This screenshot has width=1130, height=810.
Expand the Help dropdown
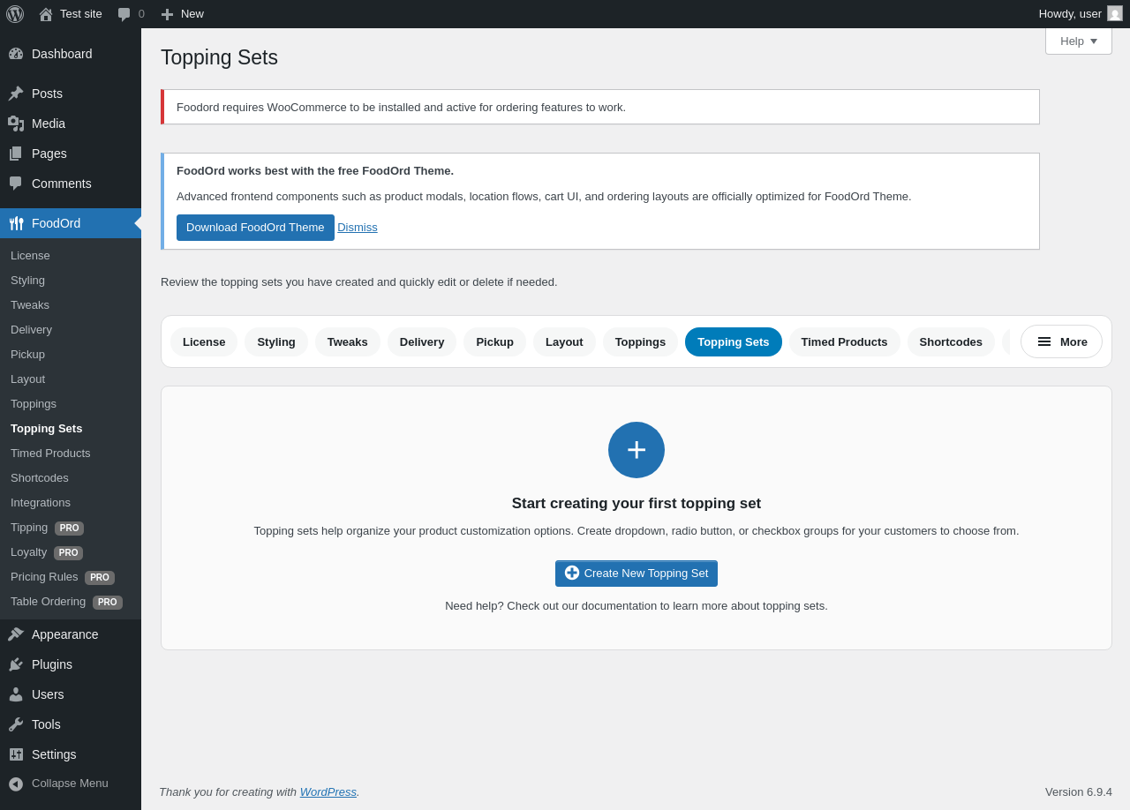(1079, 41)
